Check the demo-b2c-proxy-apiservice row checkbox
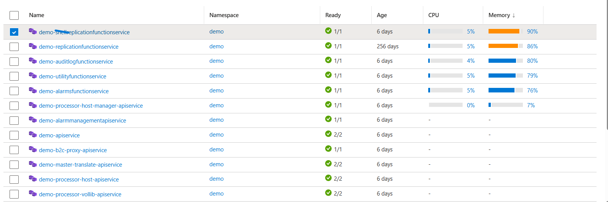This screenshot has height=202, width=608. pyautogui.click(x=14, y=150)
